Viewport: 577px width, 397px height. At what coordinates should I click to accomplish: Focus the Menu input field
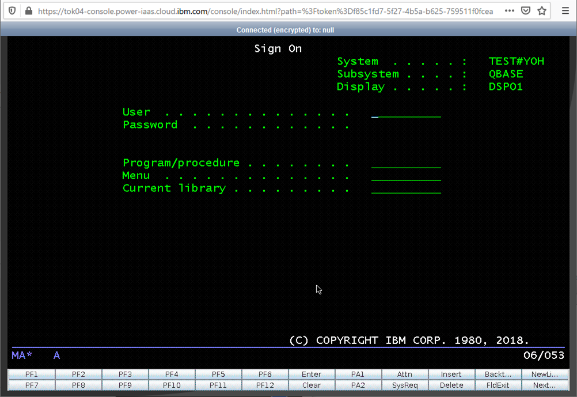click(406, 176)
